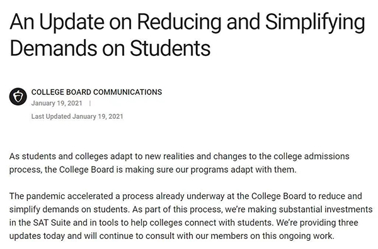Click the article headline starting "An Update on Reducing"
Image resolution: width=378 pixels, height=249 pixels.
click(187, 35)
